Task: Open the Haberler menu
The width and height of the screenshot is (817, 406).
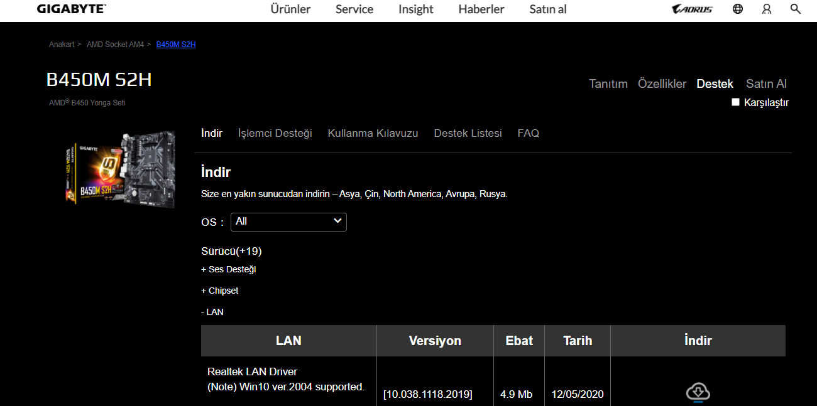Action: click(x=481, y=9)
